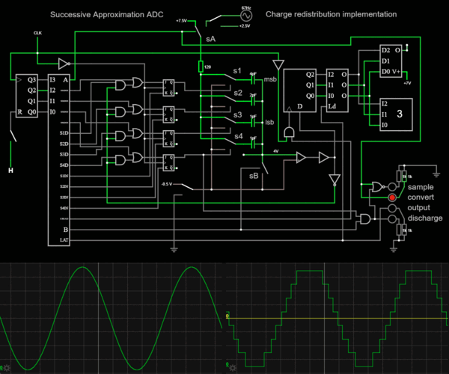Open settings gear of the sine wave scope
This screenshot has height=374, width=449.
6,368
